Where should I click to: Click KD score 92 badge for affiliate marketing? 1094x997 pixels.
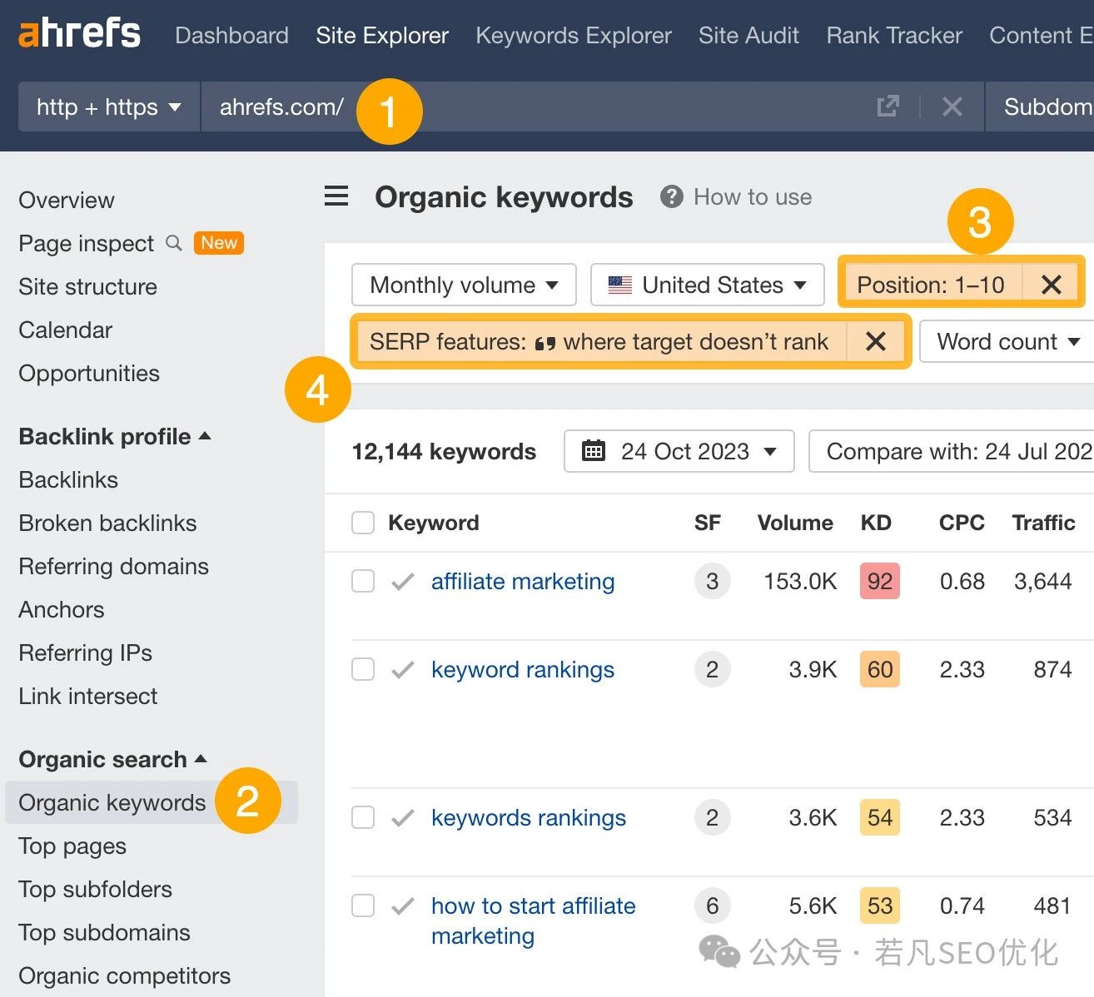pyautogui.click(x=880, y=581)
